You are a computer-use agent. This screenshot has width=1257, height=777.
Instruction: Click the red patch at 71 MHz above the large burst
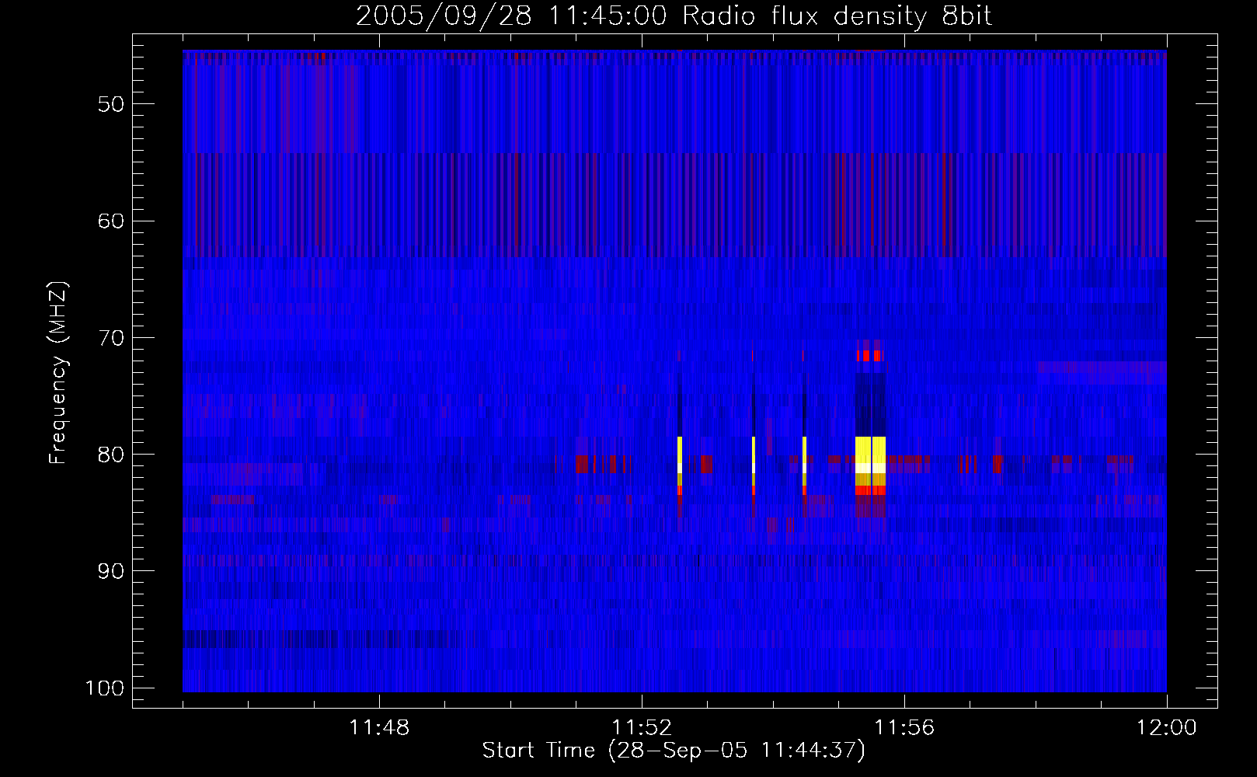(x=870, y=356)
